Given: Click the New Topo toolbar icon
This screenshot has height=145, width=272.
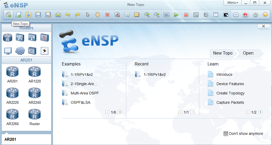Looking at the screenshot, I should (9, 15).
